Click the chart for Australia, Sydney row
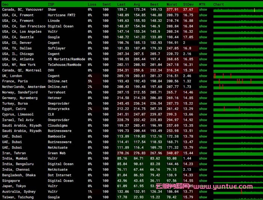Screen dimensions: 263x200 coord(237,192)
